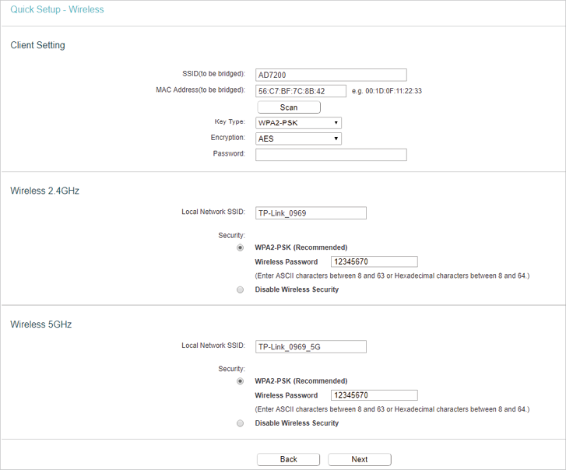Click the 5GHz Wireless Password field
This screenshot has width=566, height=470.
(x=374, y=395)
